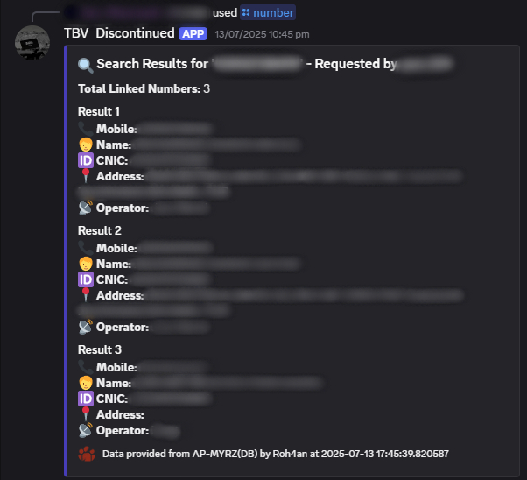Click the TBV_Discontinued username
527x480 pixels.
[119, 33]
